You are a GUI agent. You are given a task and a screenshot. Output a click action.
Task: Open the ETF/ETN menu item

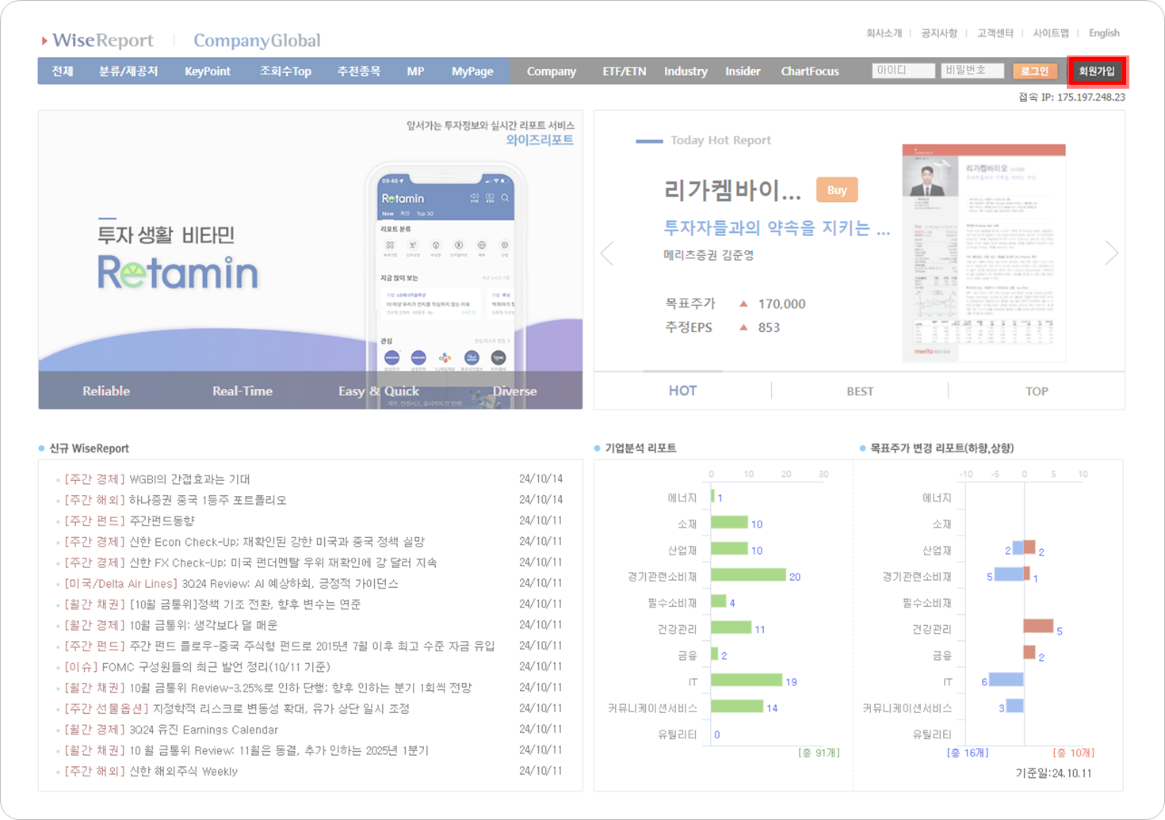[x=625, y=71]
